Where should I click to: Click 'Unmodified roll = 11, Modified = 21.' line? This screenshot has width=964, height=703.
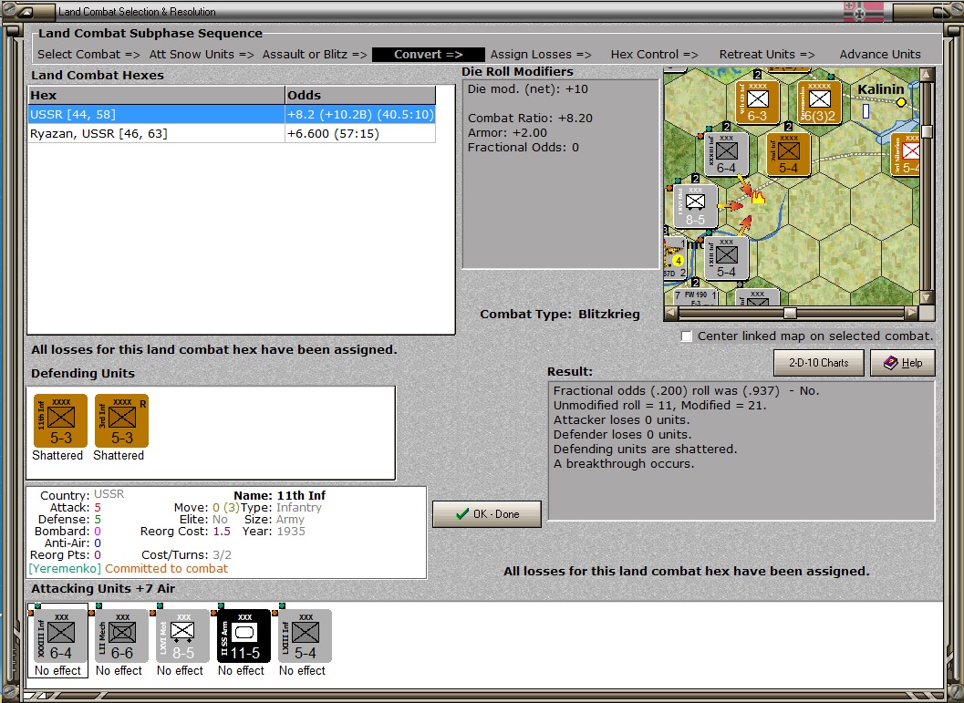tap(659, 405)
